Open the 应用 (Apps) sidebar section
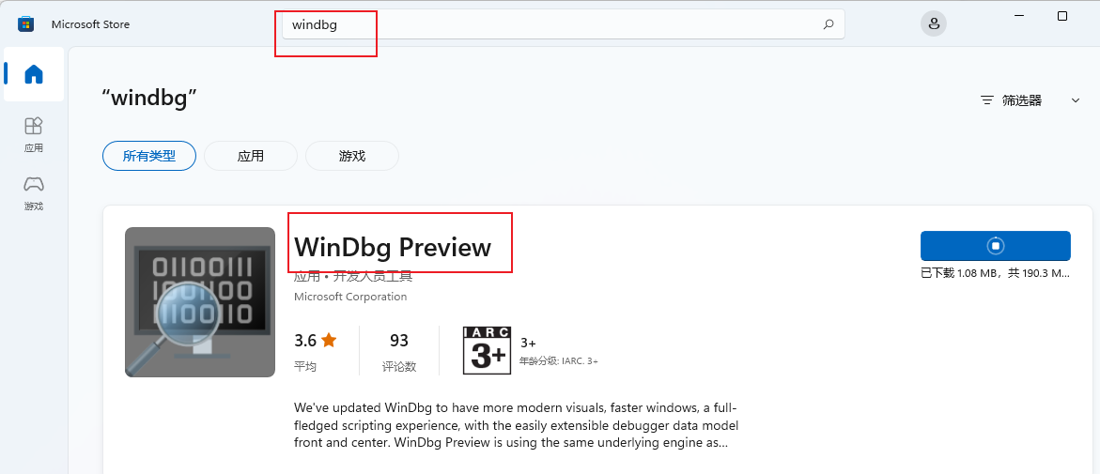The image size is (1100, 474). tap(34, 133)
